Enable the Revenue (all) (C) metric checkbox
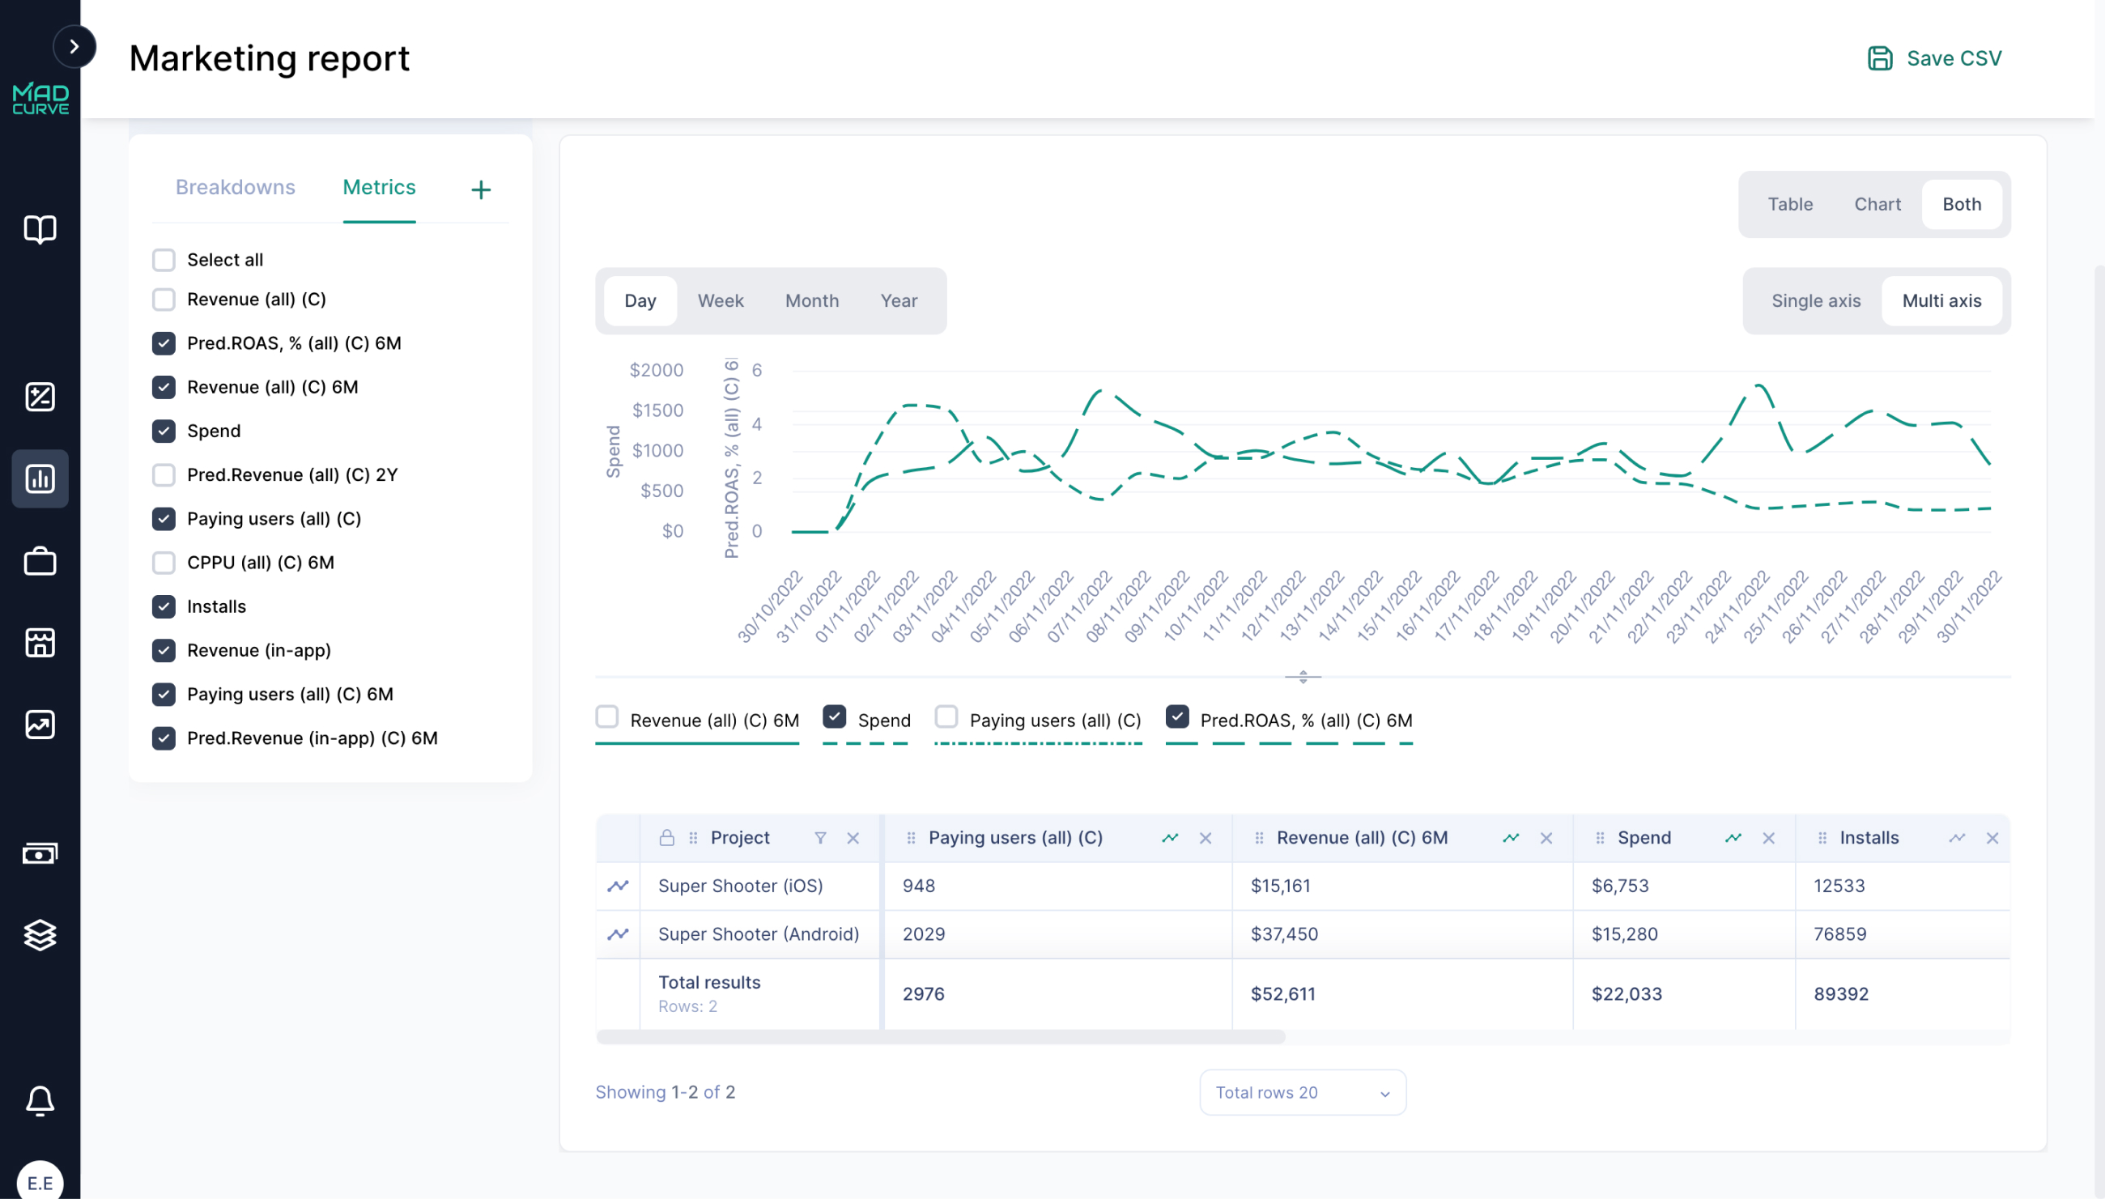Image resolution: width=2105 pixels, height=1199 pixels. point(164,299)
